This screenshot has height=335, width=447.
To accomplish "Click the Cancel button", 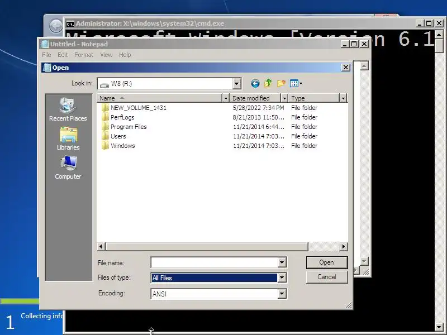I will pyautogui.click(x=327, y=277).
